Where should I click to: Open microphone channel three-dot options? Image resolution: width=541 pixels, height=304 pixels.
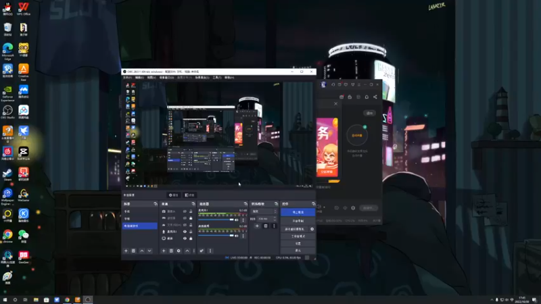243,220
